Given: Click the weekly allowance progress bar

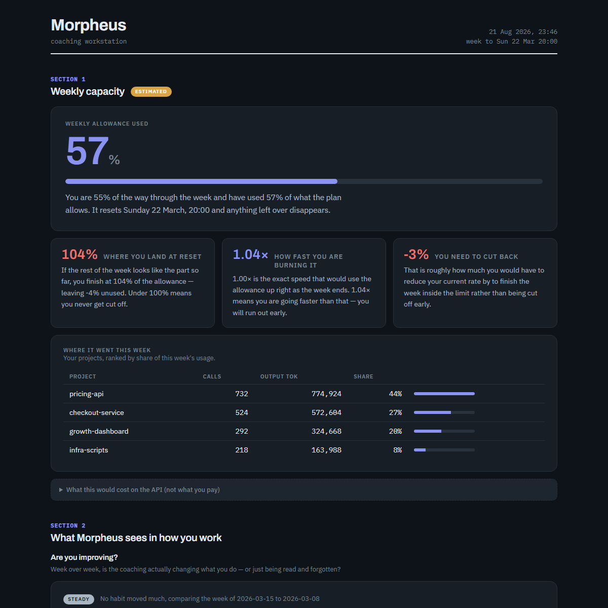Looking at the screenshot, I should [304, 181].
